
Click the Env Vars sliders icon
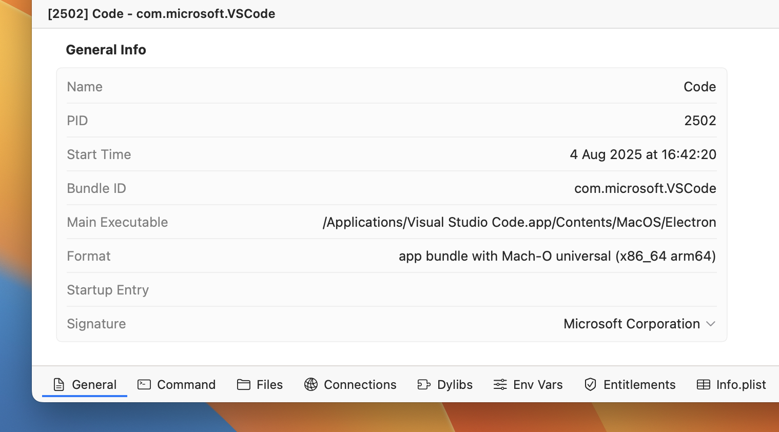[500, 384]
